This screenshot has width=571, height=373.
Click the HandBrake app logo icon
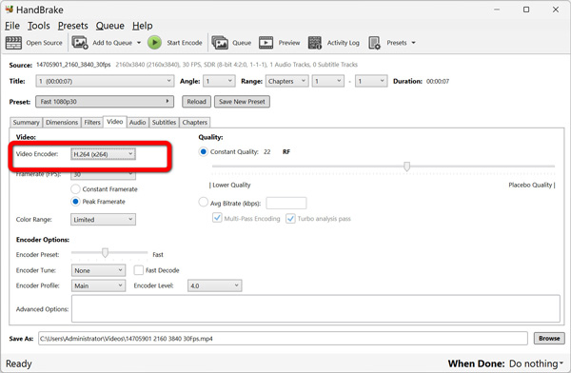point(10,10)
